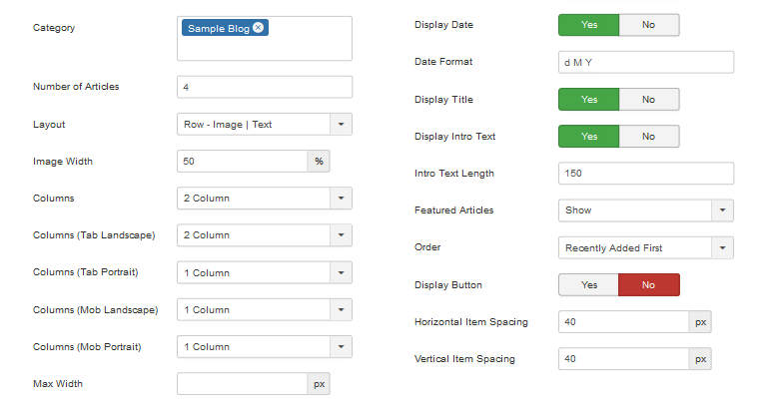This screenshot has height=410, width=781.
Task: Click the Display Date Yes button
Action: [589, 25]
